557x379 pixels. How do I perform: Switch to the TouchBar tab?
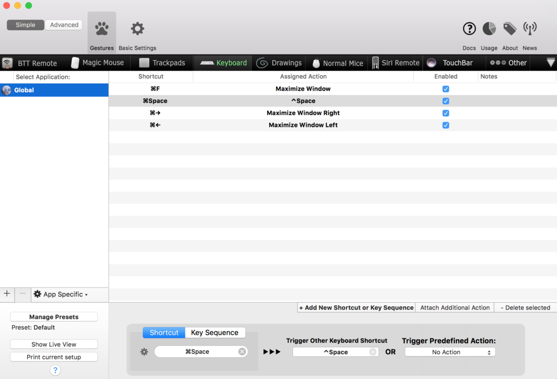[454, 63]
